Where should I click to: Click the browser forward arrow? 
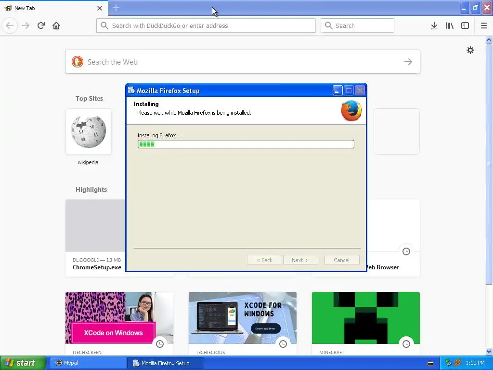26,26
